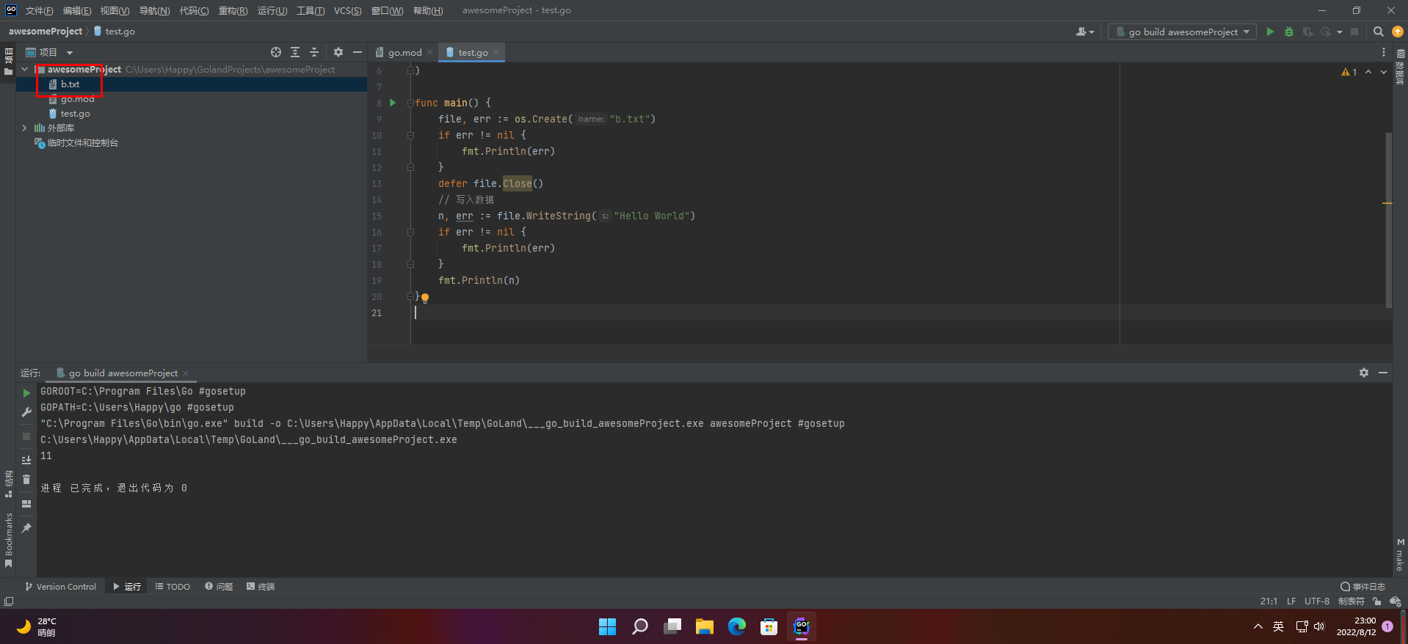The height and width of the screenshot is (644, 1408).
Task: Open 编辑 menu
Action: [x=77, y=10]
